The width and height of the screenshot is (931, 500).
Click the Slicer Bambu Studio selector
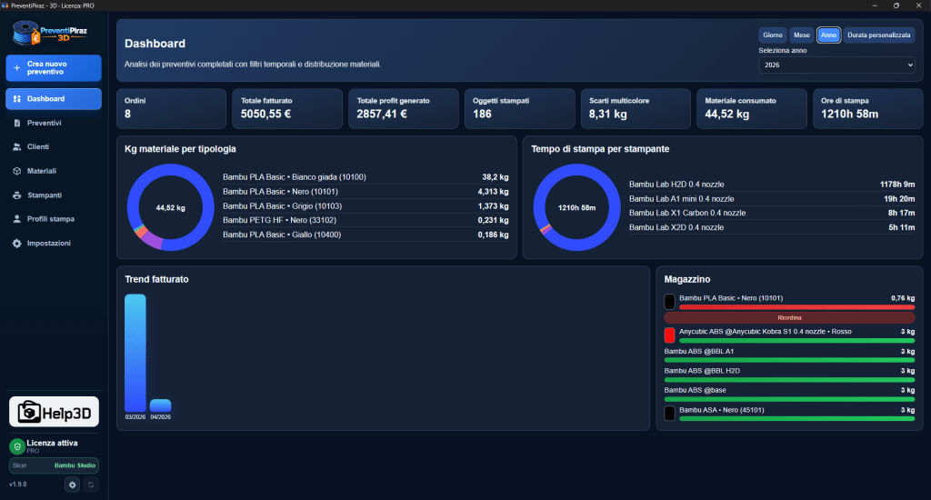click(x=54, y=465)
